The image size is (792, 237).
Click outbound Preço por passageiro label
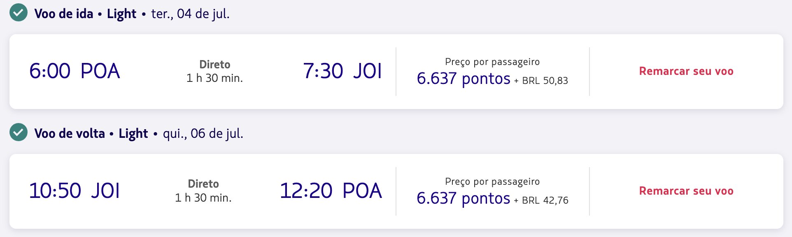click(492, 62)
